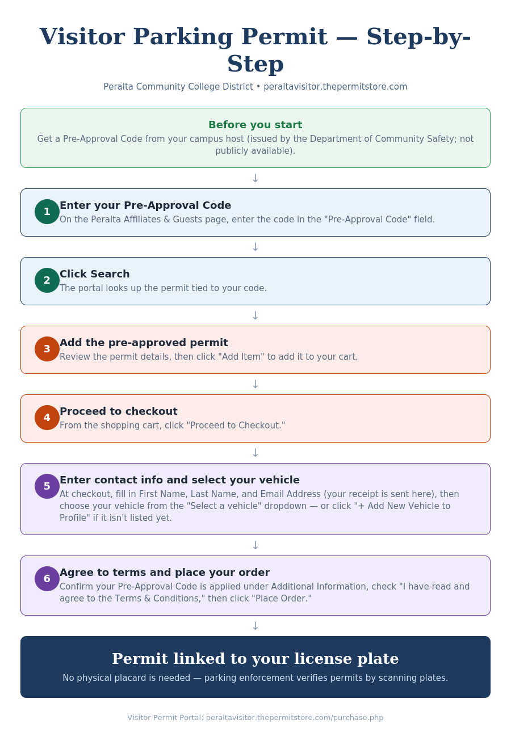Select the orange step 3 number circle
The width and height of the screenshot is (511, 745).
[47, 349]
